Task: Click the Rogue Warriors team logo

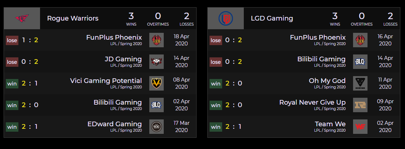Action: coord(22,18)
